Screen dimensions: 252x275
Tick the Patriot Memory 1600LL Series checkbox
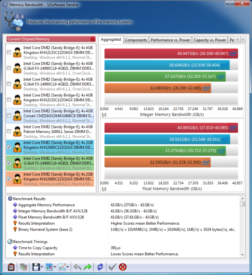coord(9,131)
